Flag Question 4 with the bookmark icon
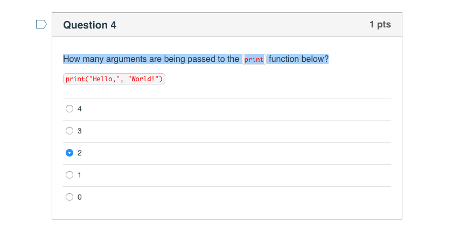The height and width of the screenshot is (234, 460). 41,24
